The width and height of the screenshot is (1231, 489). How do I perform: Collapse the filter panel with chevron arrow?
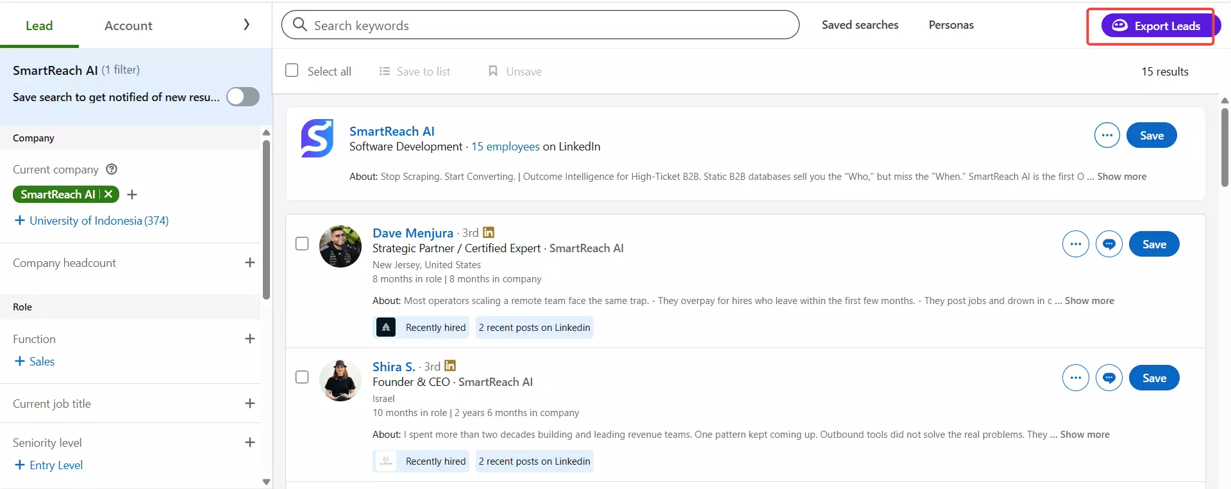(247, 24)
